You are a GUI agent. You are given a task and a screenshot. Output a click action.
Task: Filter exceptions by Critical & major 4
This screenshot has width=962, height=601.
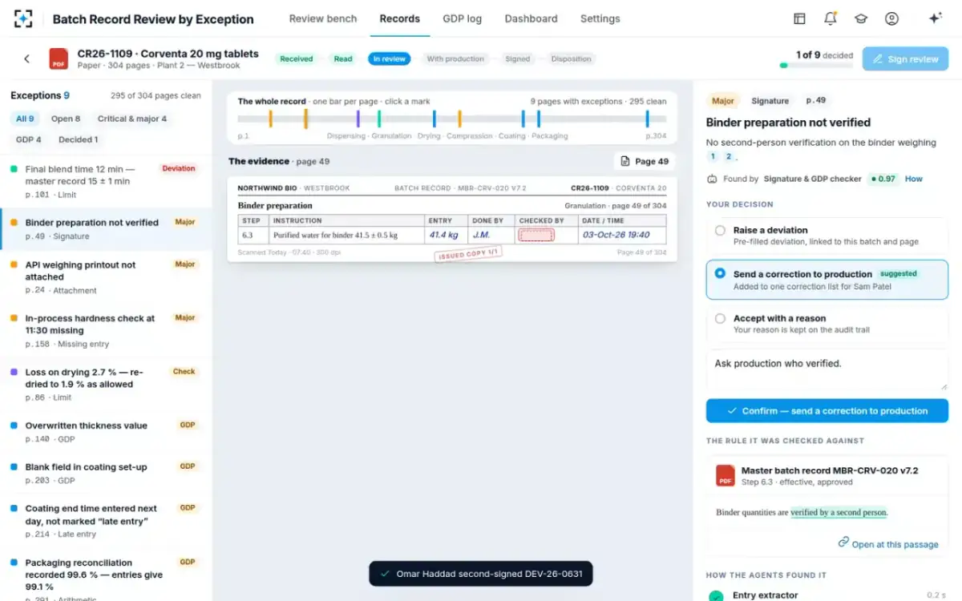[x=132, y=119]
